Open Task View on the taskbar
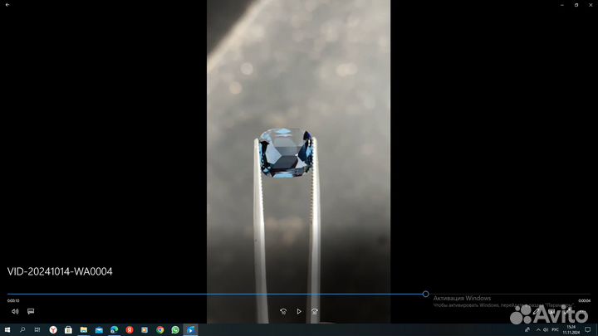 pos(37,330)
